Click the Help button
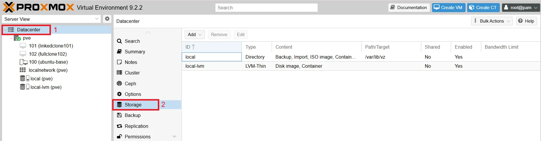This screenshot has height=141, width=541. (526, 21)
